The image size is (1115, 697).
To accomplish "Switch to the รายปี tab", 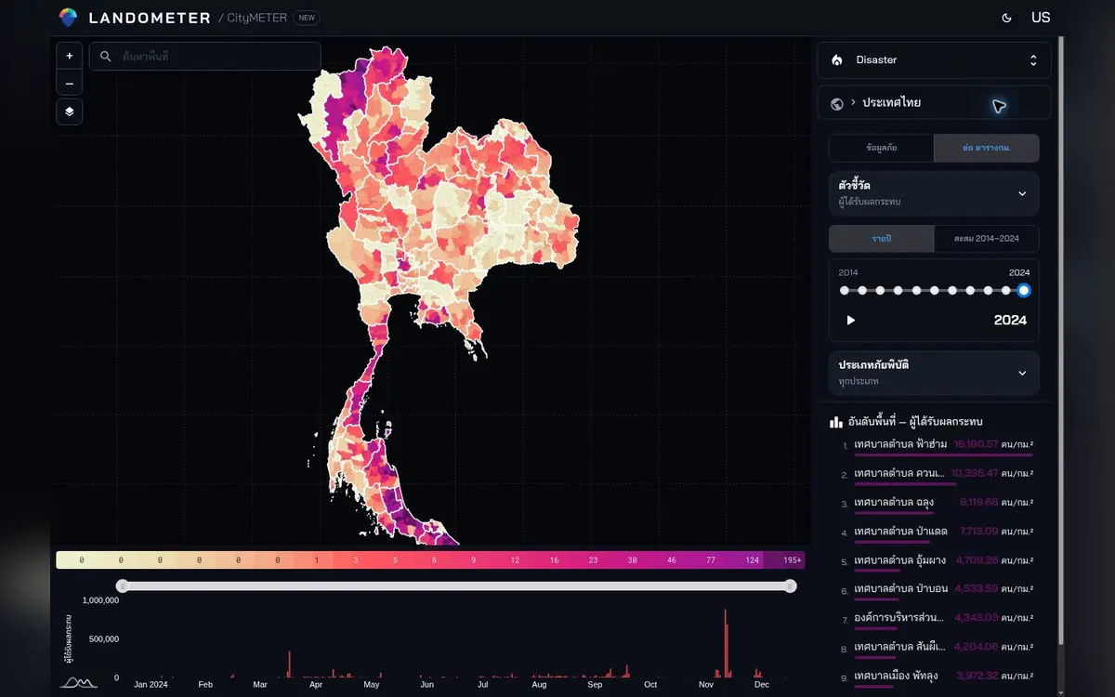I will coord(881,239).
